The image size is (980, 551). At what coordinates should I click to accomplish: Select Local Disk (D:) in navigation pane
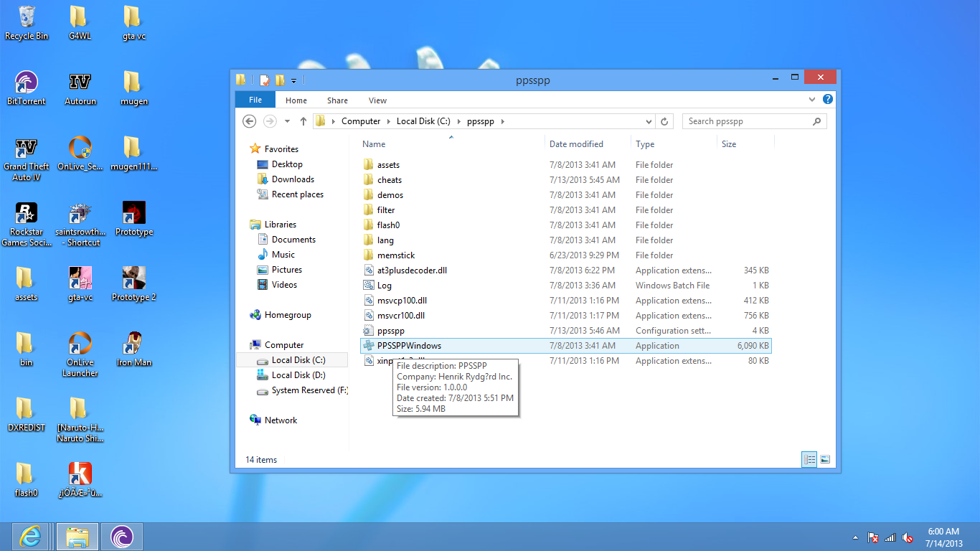pyautogui.click(x=298, y=375)
